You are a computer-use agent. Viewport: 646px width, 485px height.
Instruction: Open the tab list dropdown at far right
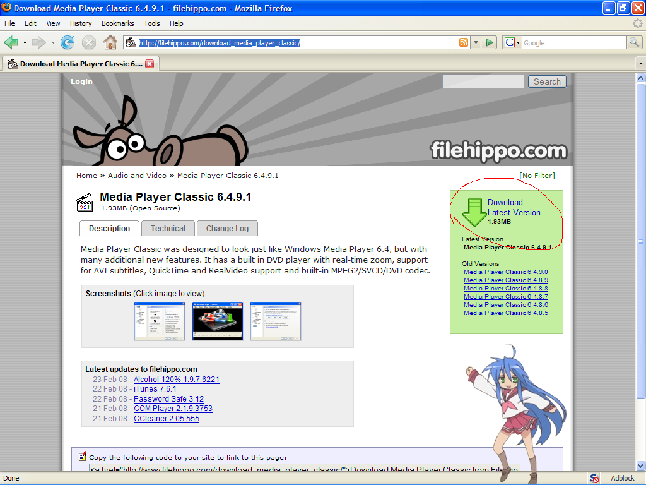[x=639, y=63]
